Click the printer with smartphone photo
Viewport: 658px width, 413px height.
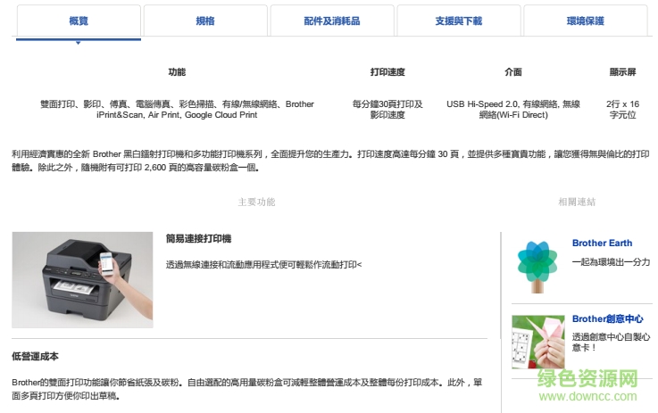coord(83,280)
